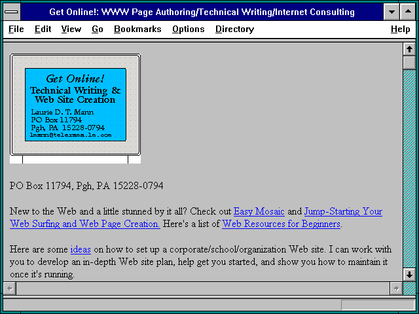Maximize the window with the up-arrow button

[408, 12]
